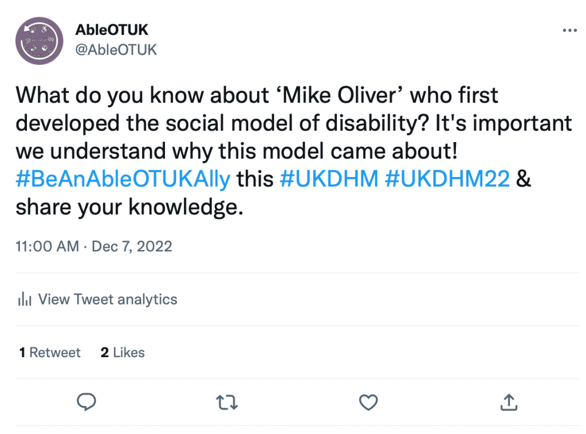Image resolution: width=586 pixels, height=434 pixels.
Task: View the 2 Likes list
Action: pyautogui.click(x=123, y=353)
